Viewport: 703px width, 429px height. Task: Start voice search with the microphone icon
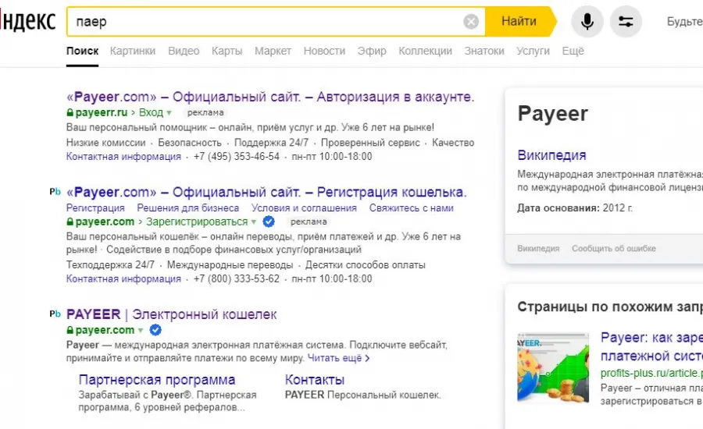(587, 22)
